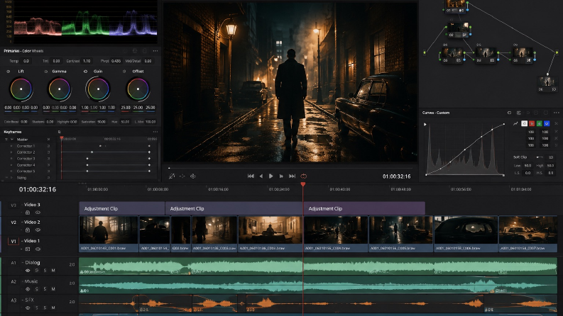Open the Primaries Color Wheels options menu

[155, 51]
